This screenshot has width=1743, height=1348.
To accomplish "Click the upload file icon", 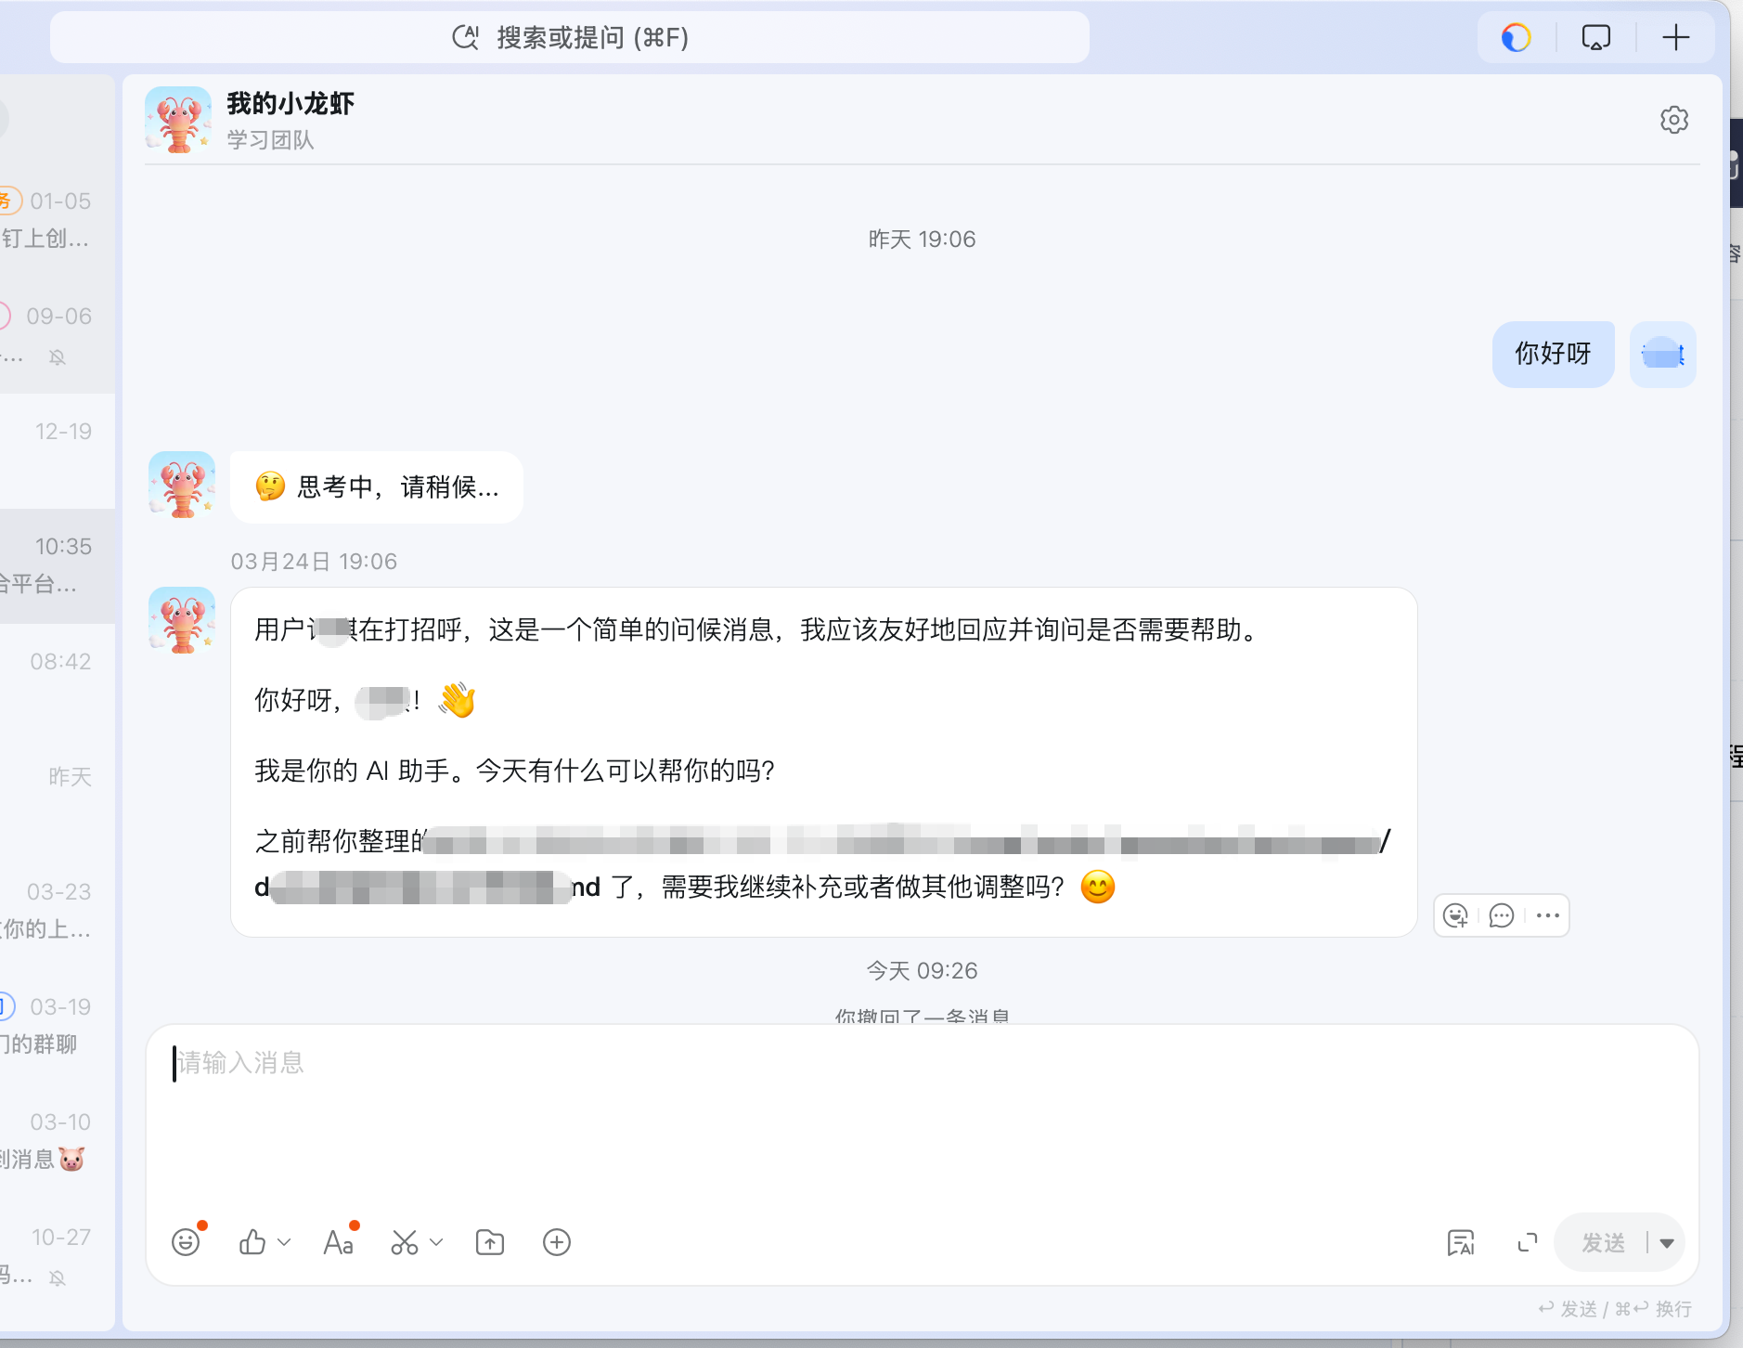I will point(490,1242).
